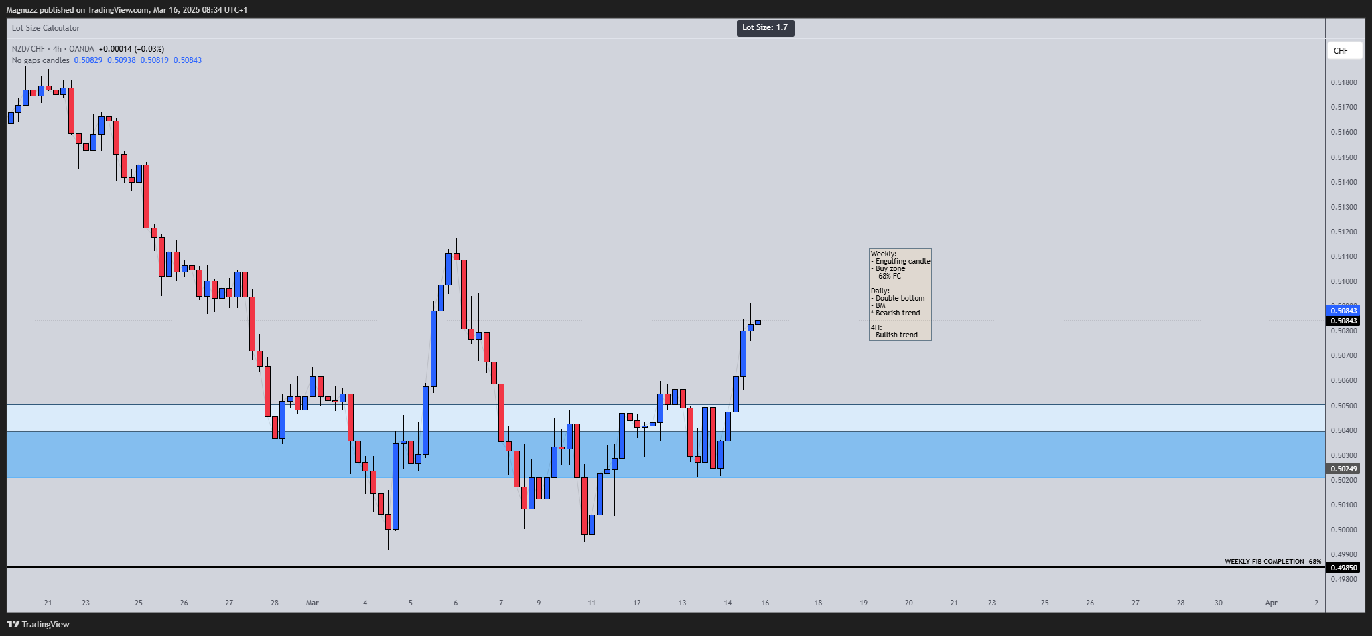Click the WEEKLY FIB COMPLETION -68% line label
The width and height of the screenshot is (1372, 636).
[1273, 562]
